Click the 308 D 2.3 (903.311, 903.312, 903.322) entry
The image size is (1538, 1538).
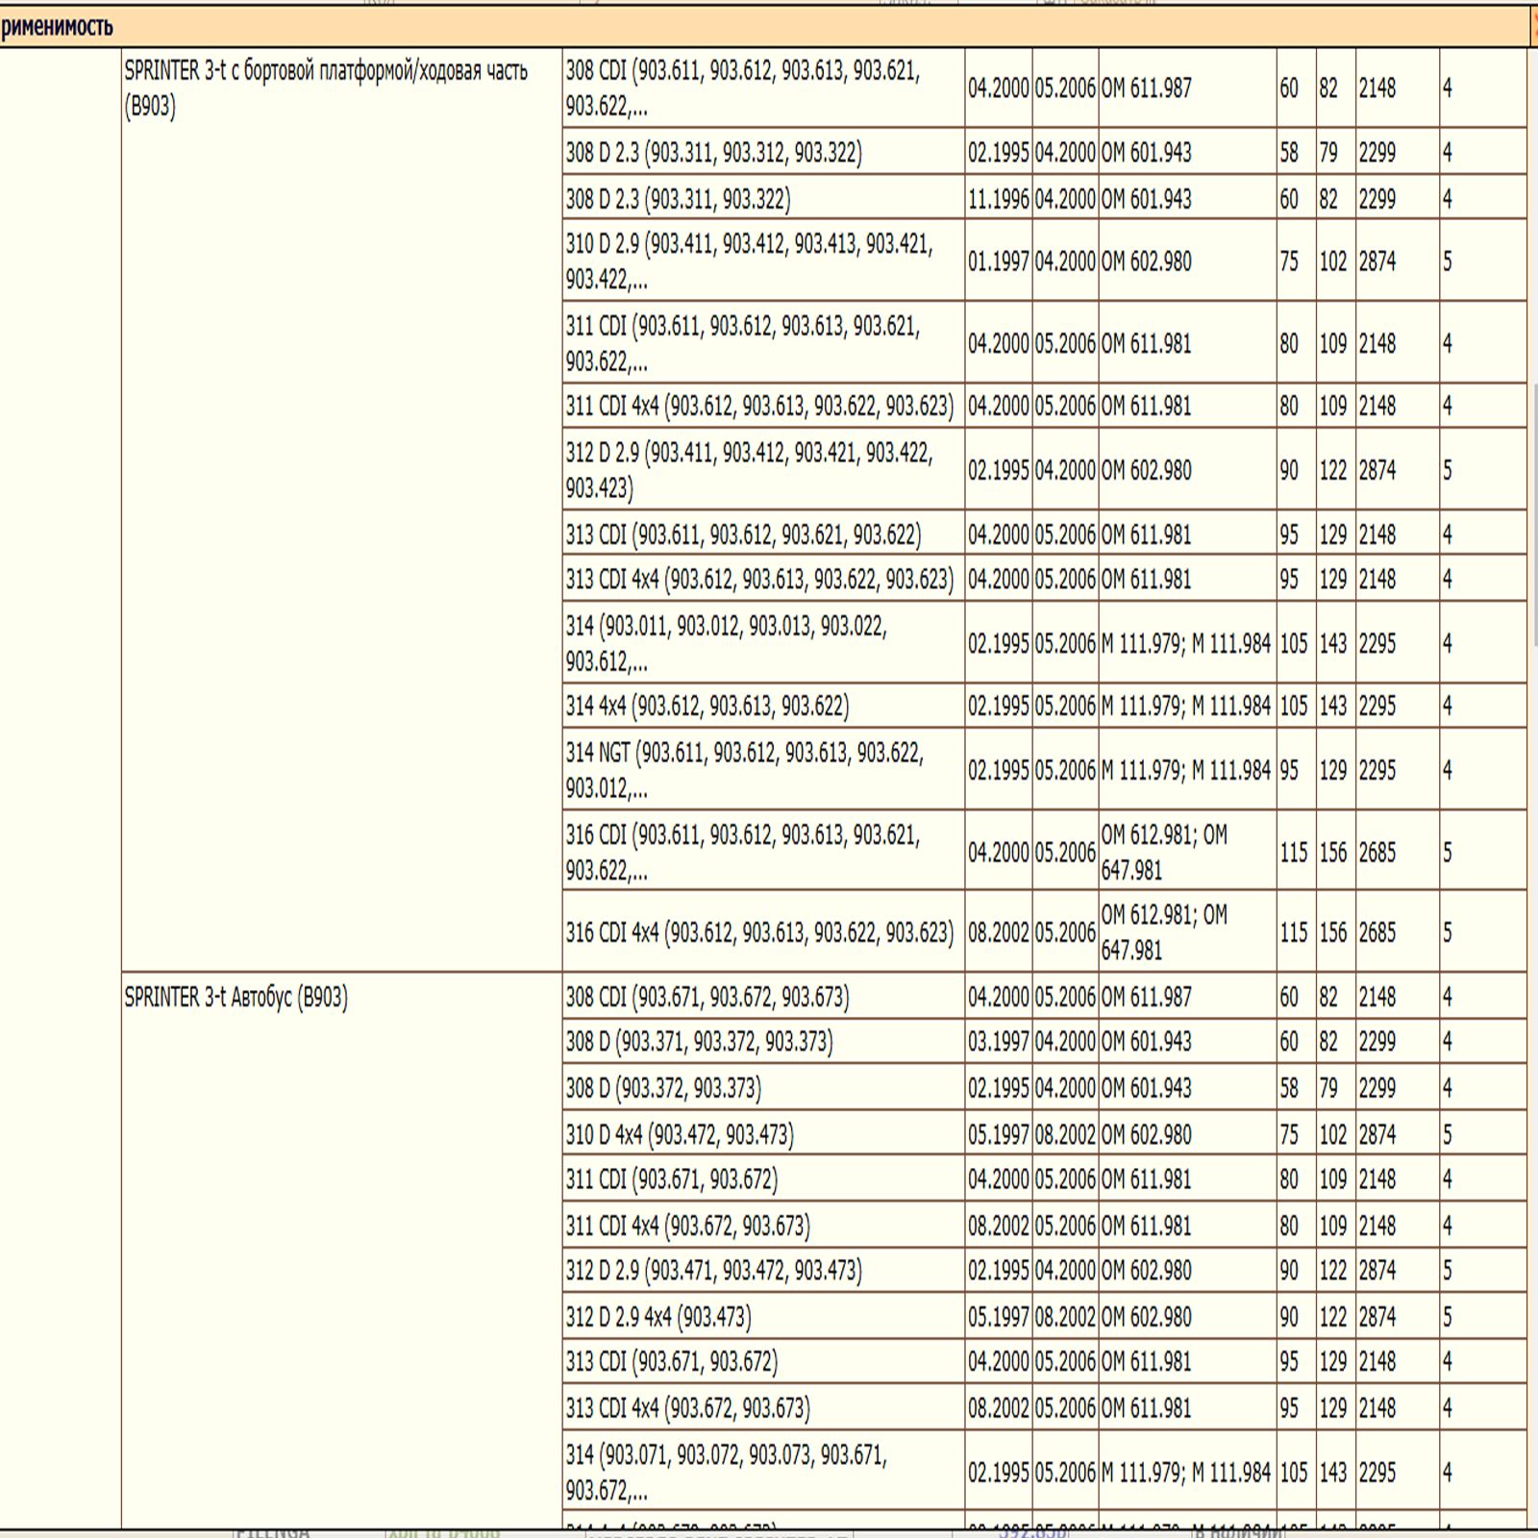click(x=713, y=152)
